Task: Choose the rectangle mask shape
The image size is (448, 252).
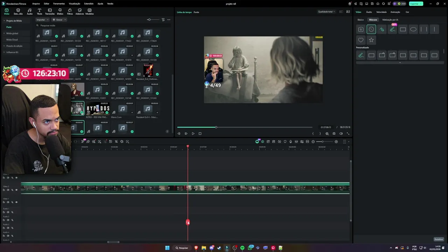Action: coord(403,29)
